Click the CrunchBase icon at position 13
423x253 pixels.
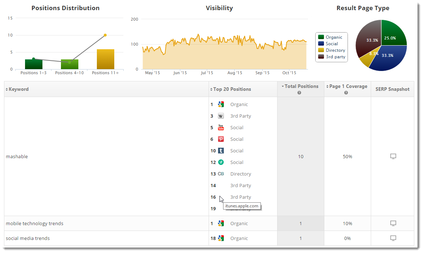[x=221, y=174]
